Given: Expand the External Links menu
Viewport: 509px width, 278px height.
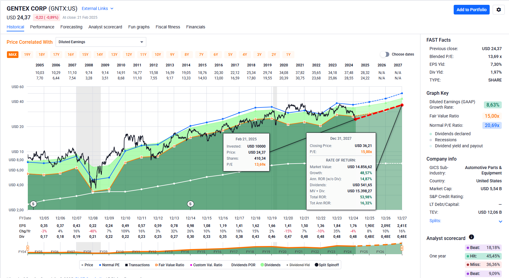Looking at the screenshot, I should pos(97,8).
